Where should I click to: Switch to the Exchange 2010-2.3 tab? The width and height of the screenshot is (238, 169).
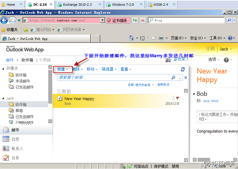pos(80,4)
